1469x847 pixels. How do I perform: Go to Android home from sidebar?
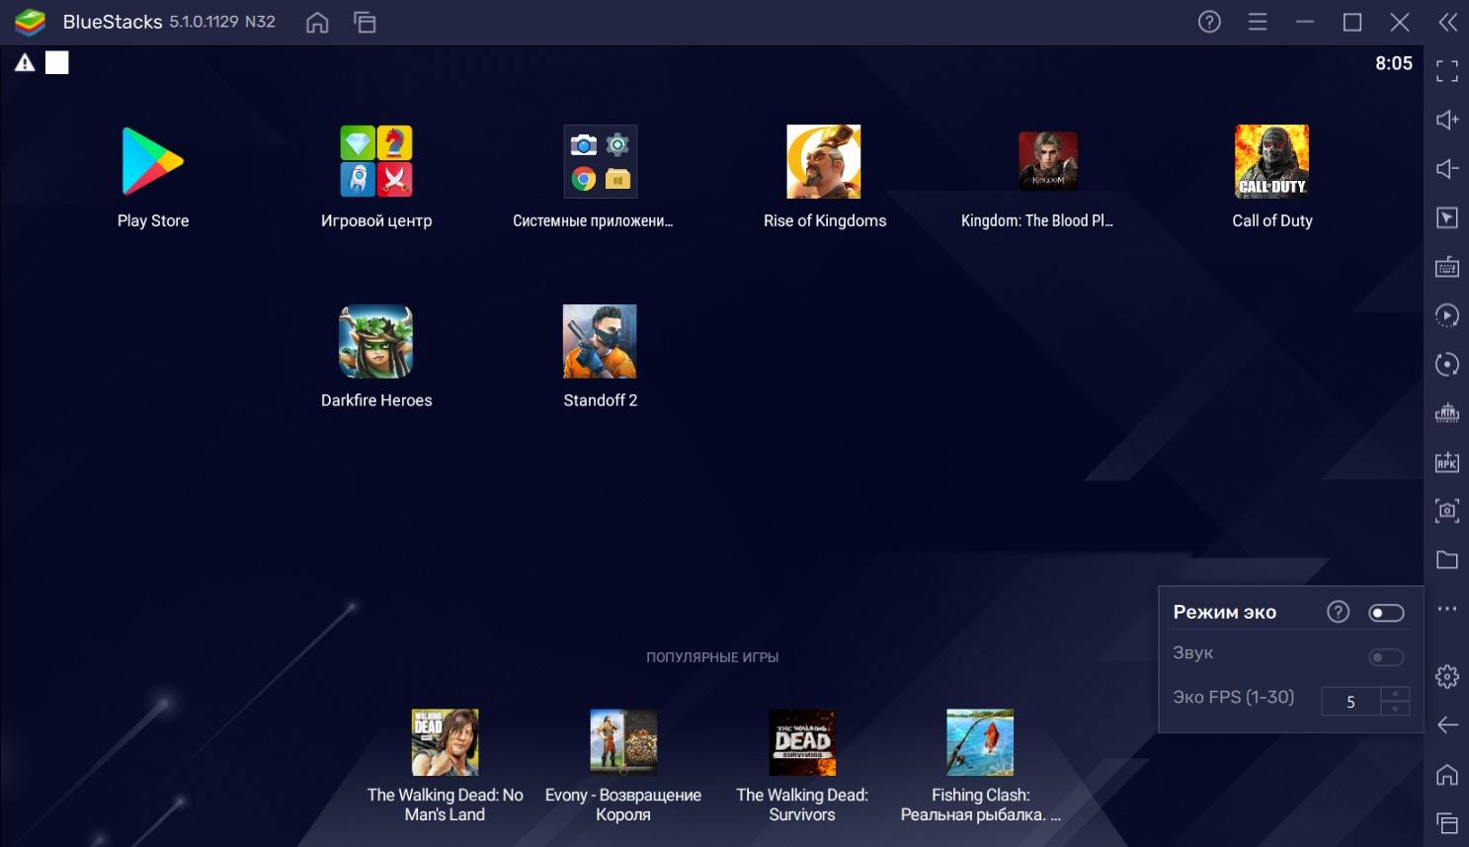(x=1447, y=775)
